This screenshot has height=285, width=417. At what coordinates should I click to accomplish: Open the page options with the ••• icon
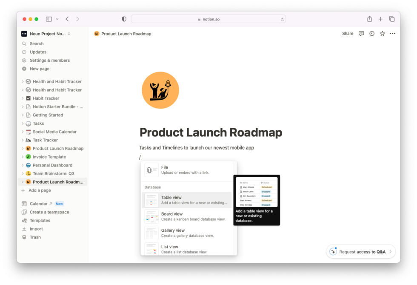click(392, 33)
